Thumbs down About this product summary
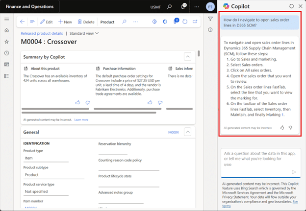The width and height of the screenshot is (306, 211). click(x=88, y=102)
